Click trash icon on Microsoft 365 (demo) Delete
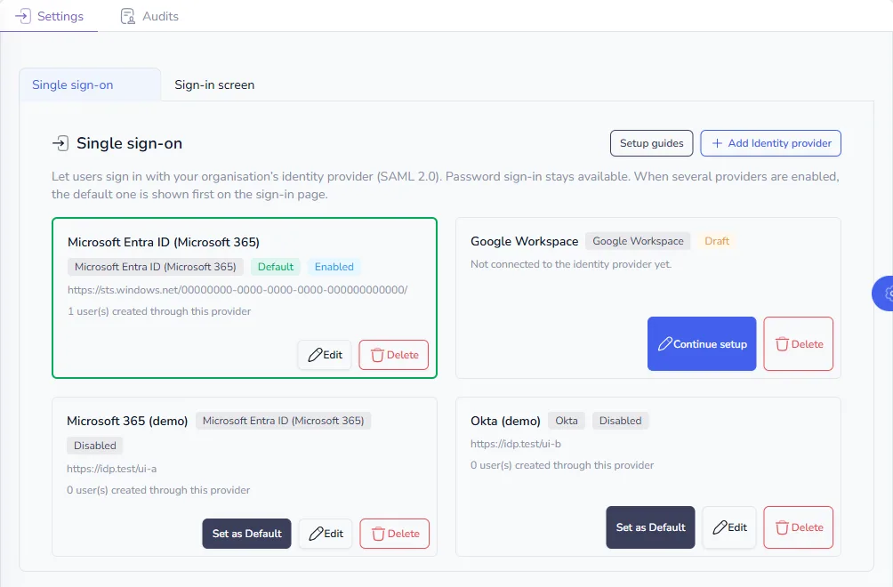Image resolution: width=893 pixels, height=587 pixels. click(x=378, y=534)
